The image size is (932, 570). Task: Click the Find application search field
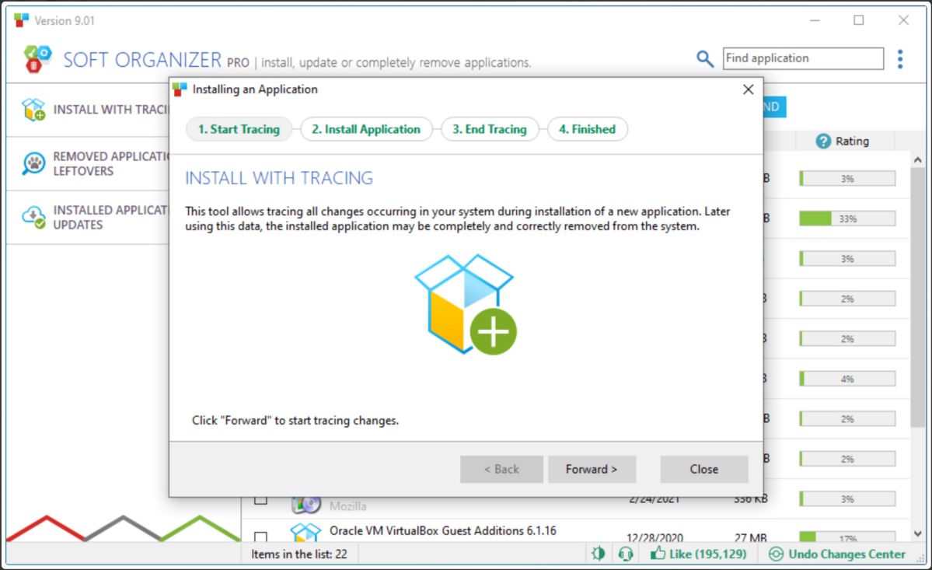pos(803,58)
